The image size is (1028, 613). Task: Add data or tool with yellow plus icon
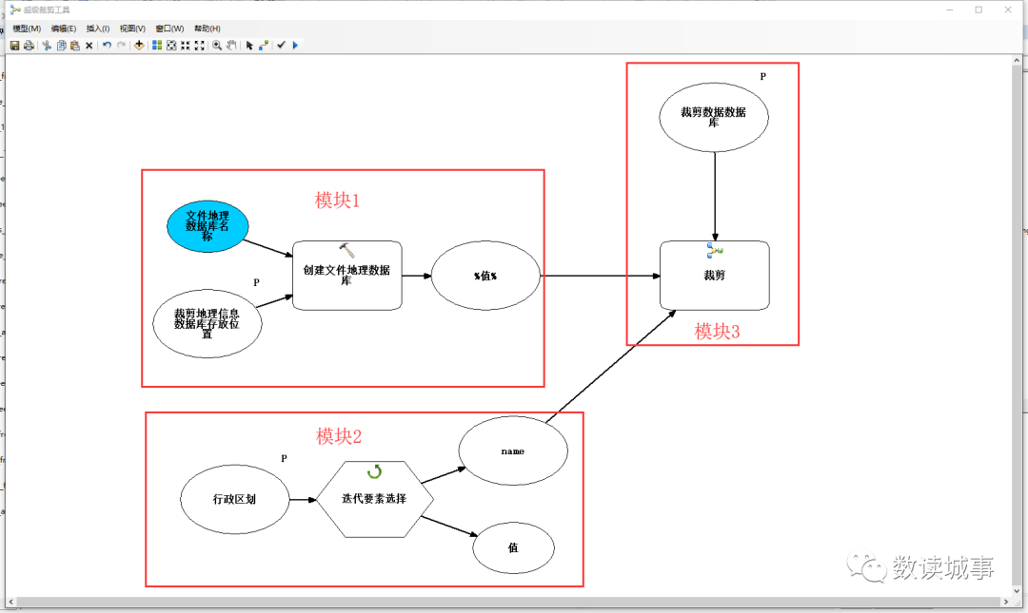(x=139, y=46)
